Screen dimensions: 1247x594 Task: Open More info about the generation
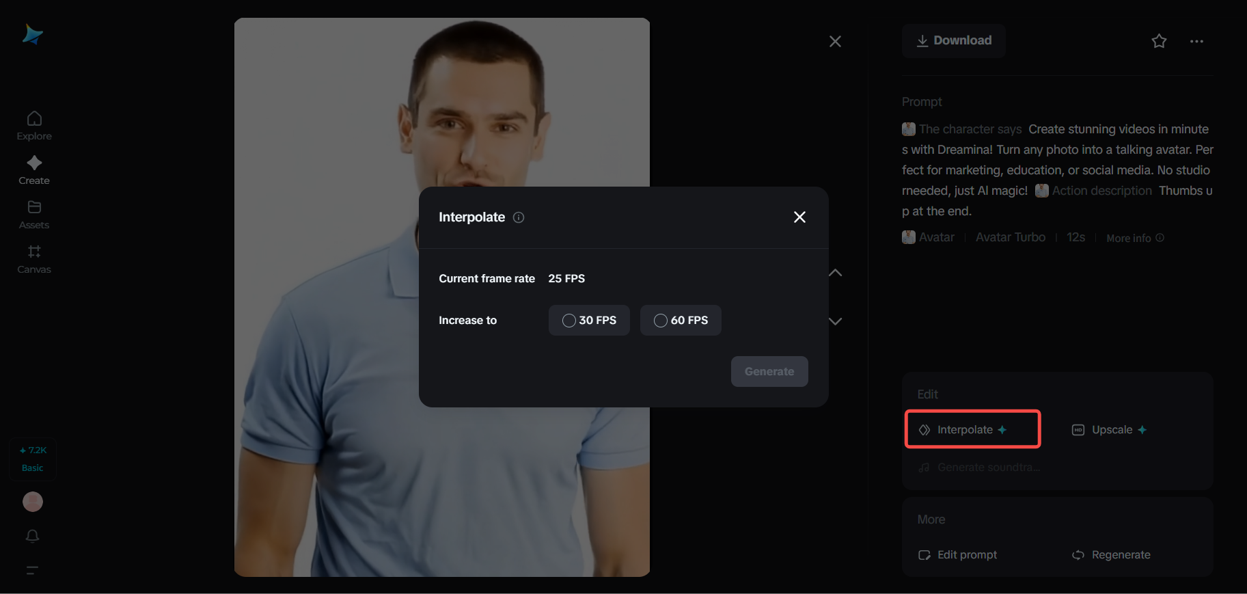(1134, 238)
